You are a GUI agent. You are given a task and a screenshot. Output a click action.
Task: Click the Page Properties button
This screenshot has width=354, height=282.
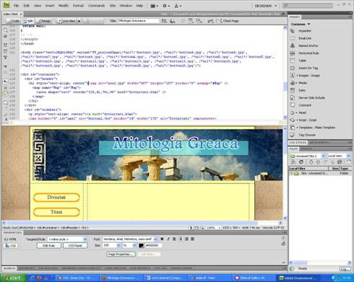click(x=121, y=254)
